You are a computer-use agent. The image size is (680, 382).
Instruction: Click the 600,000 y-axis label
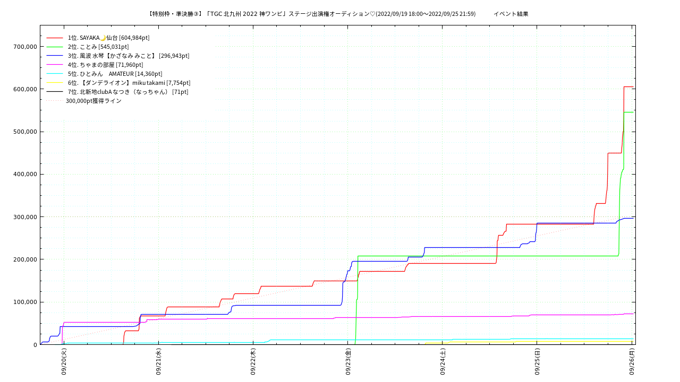[x=25, y=89]
